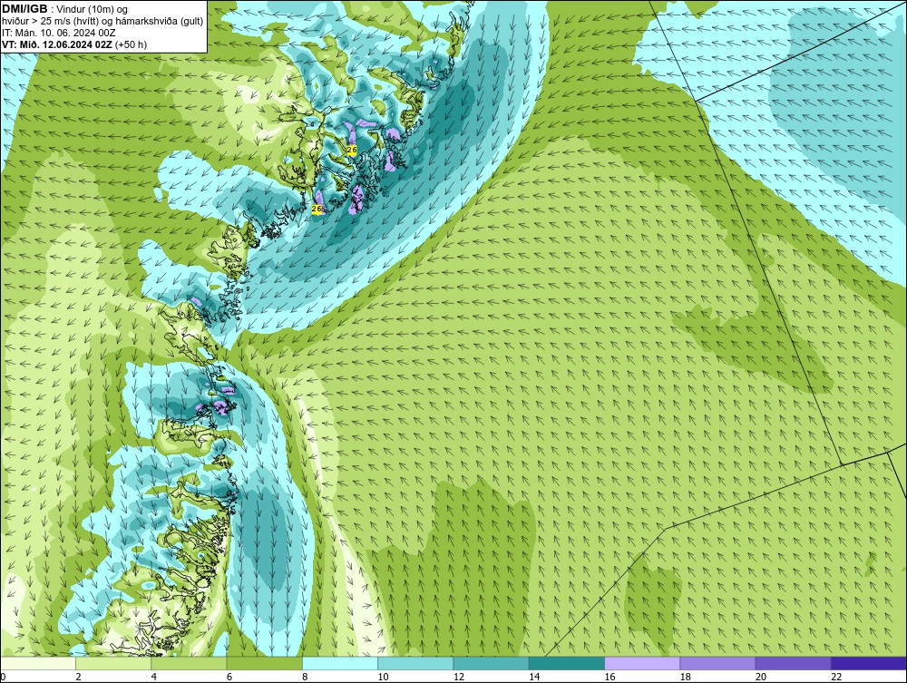Click the southern yellow 26 gust marker
This screenshot has height=683, width=907.
pyautogui.click(x=317, y=209)
